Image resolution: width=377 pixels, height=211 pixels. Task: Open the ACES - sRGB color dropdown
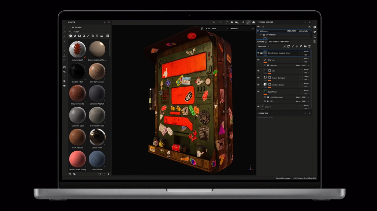[217, 29]
